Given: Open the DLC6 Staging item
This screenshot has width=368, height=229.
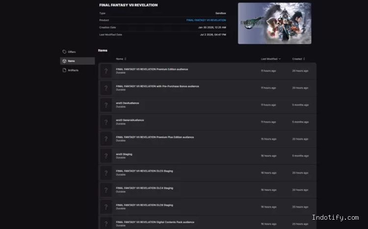Looking at the screenshot, I should [207, 207].
